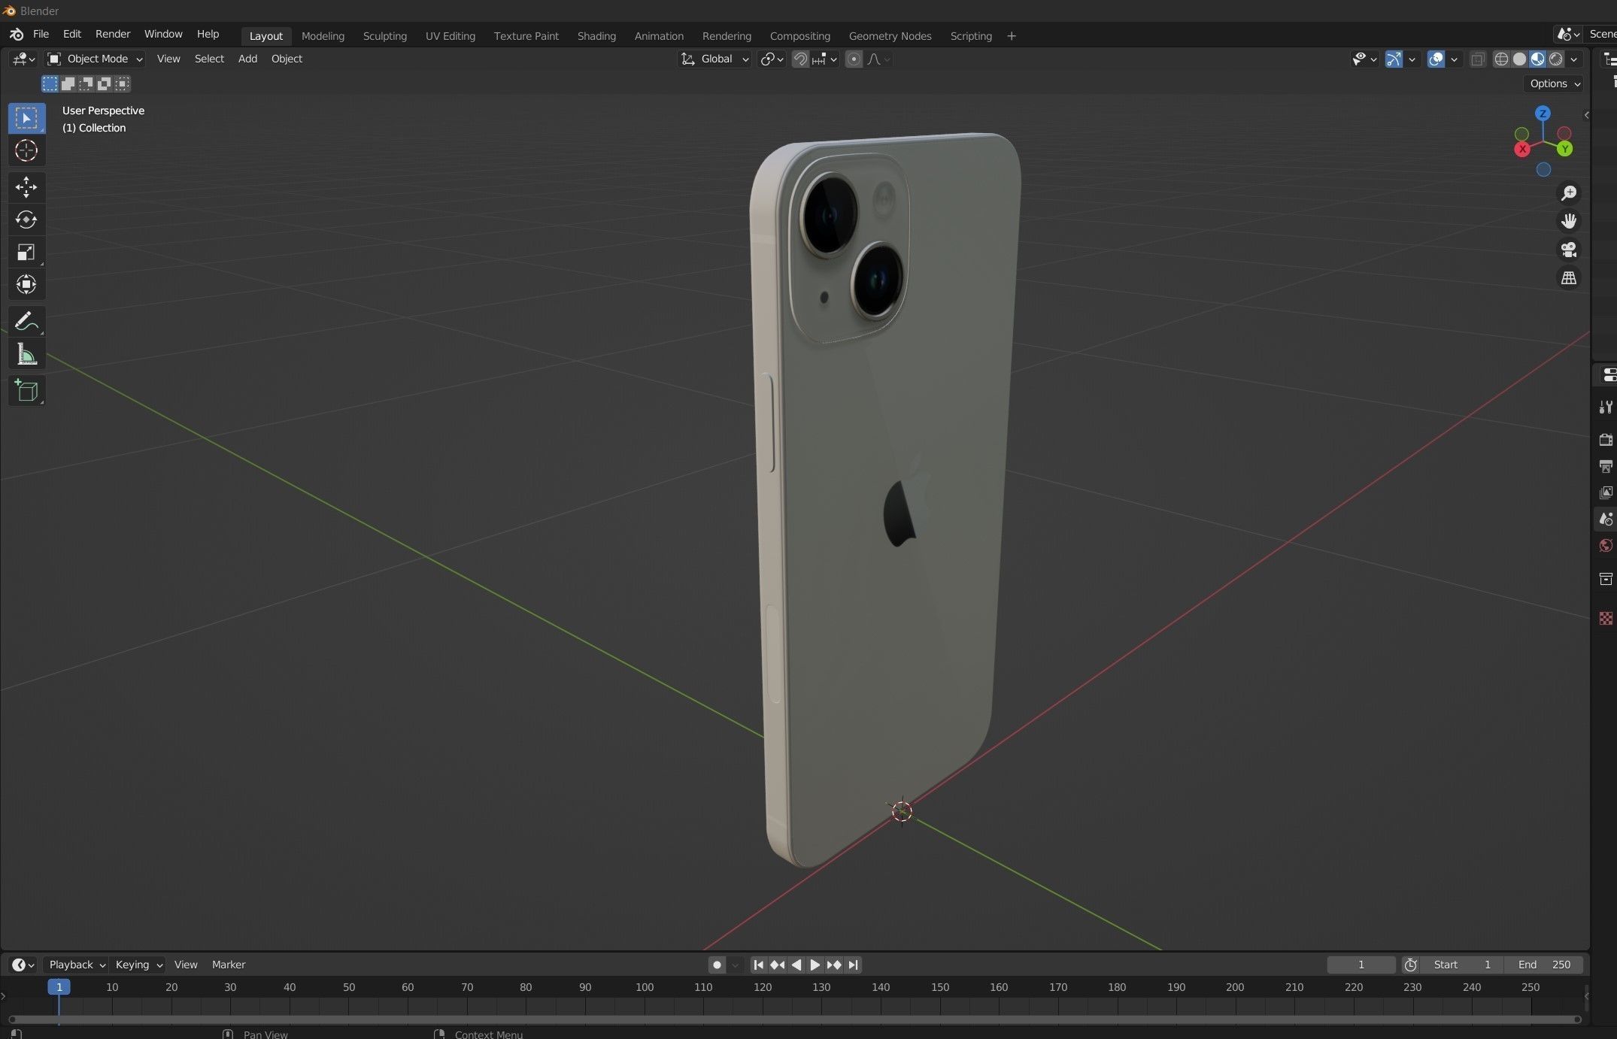The image size is (1617, 1039).
Task: Open the viewport Add menu
Action: pos(247,59)
